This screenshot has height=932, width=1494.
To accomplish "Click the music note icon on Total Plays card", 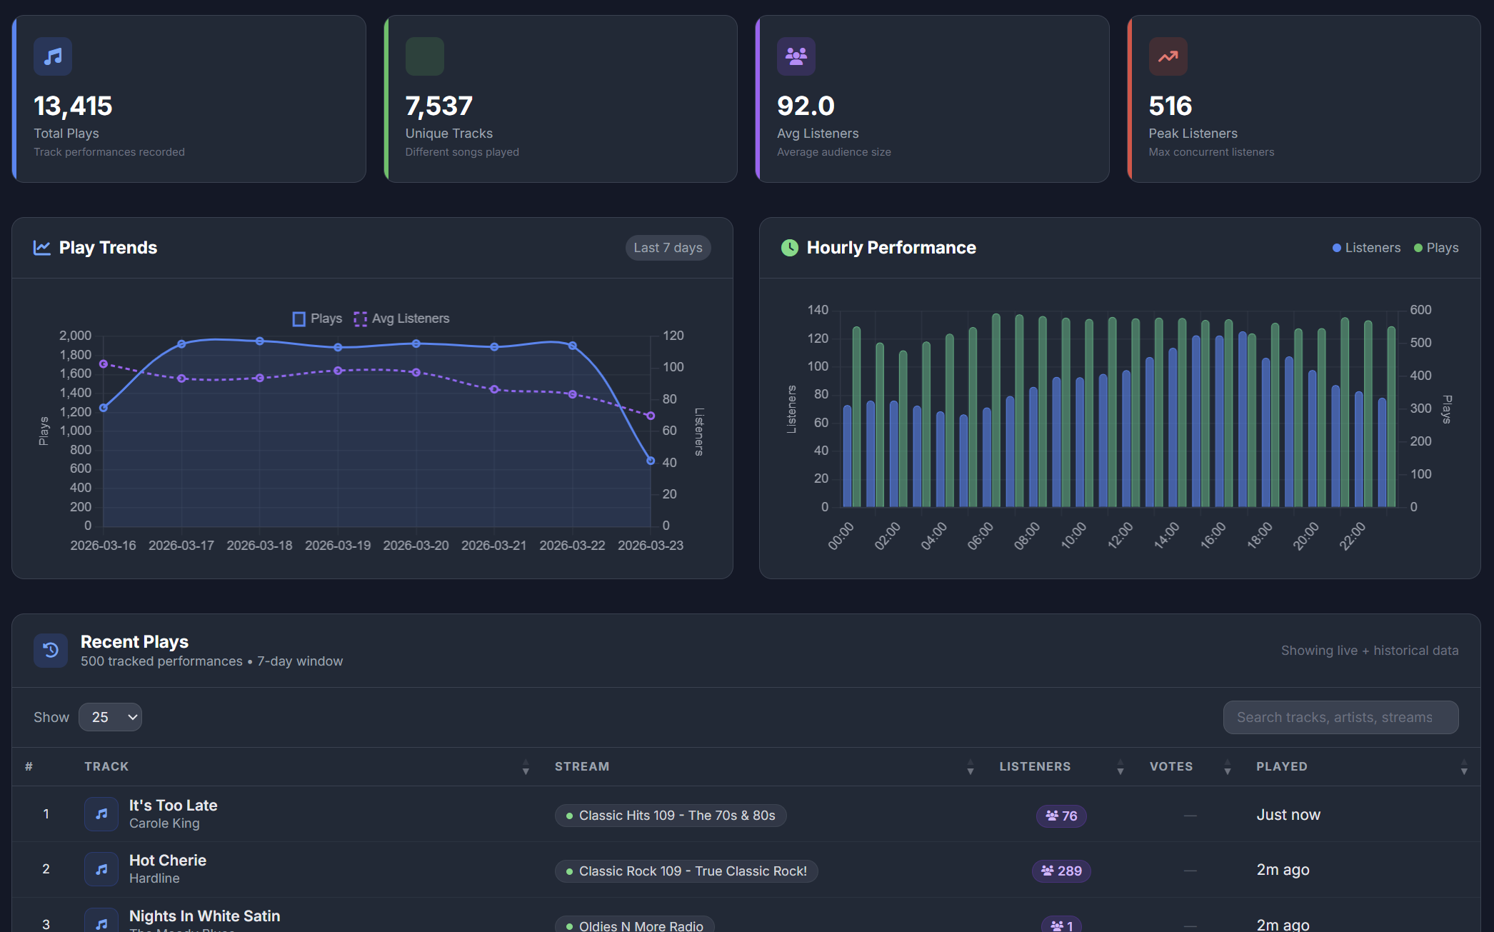I will (x=52, y=56).
